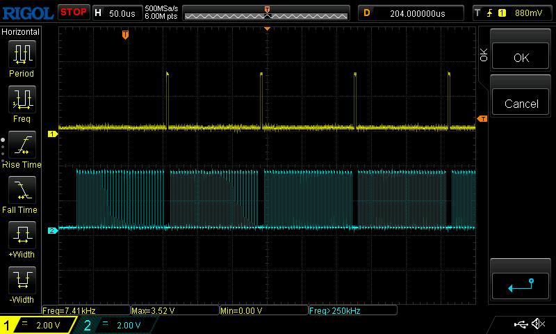556x334 pixels.
Task: Select the Period measurement icon
Action: 22,54
